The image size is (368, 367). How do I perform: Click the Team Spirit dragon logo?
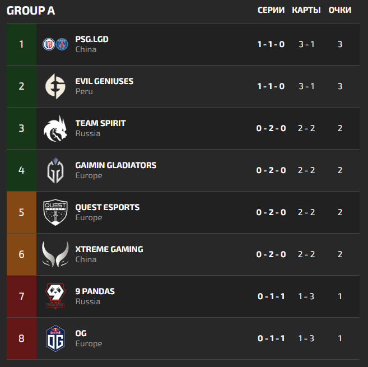[x=55, y=128]
